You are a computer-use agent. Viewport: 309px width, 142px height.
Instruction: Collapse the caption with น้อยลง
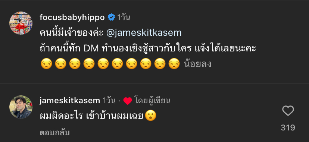click(x=198, y=64)
